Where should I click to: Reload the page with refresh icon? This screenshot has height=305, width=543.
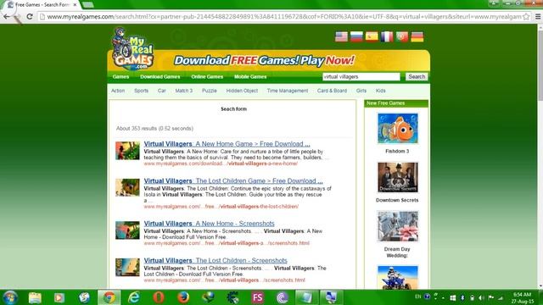(30, 16)
